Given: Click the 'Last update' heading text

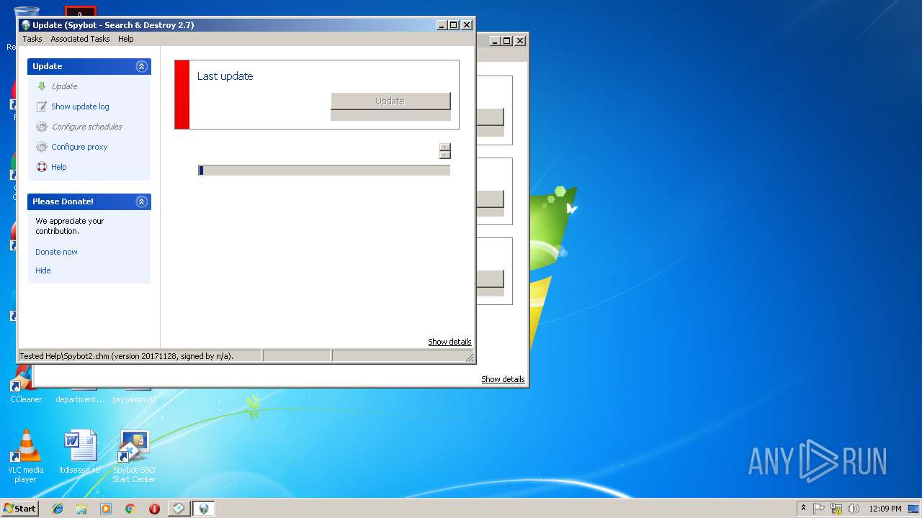Looking at the screenshot, I should [x=225, y=76].
